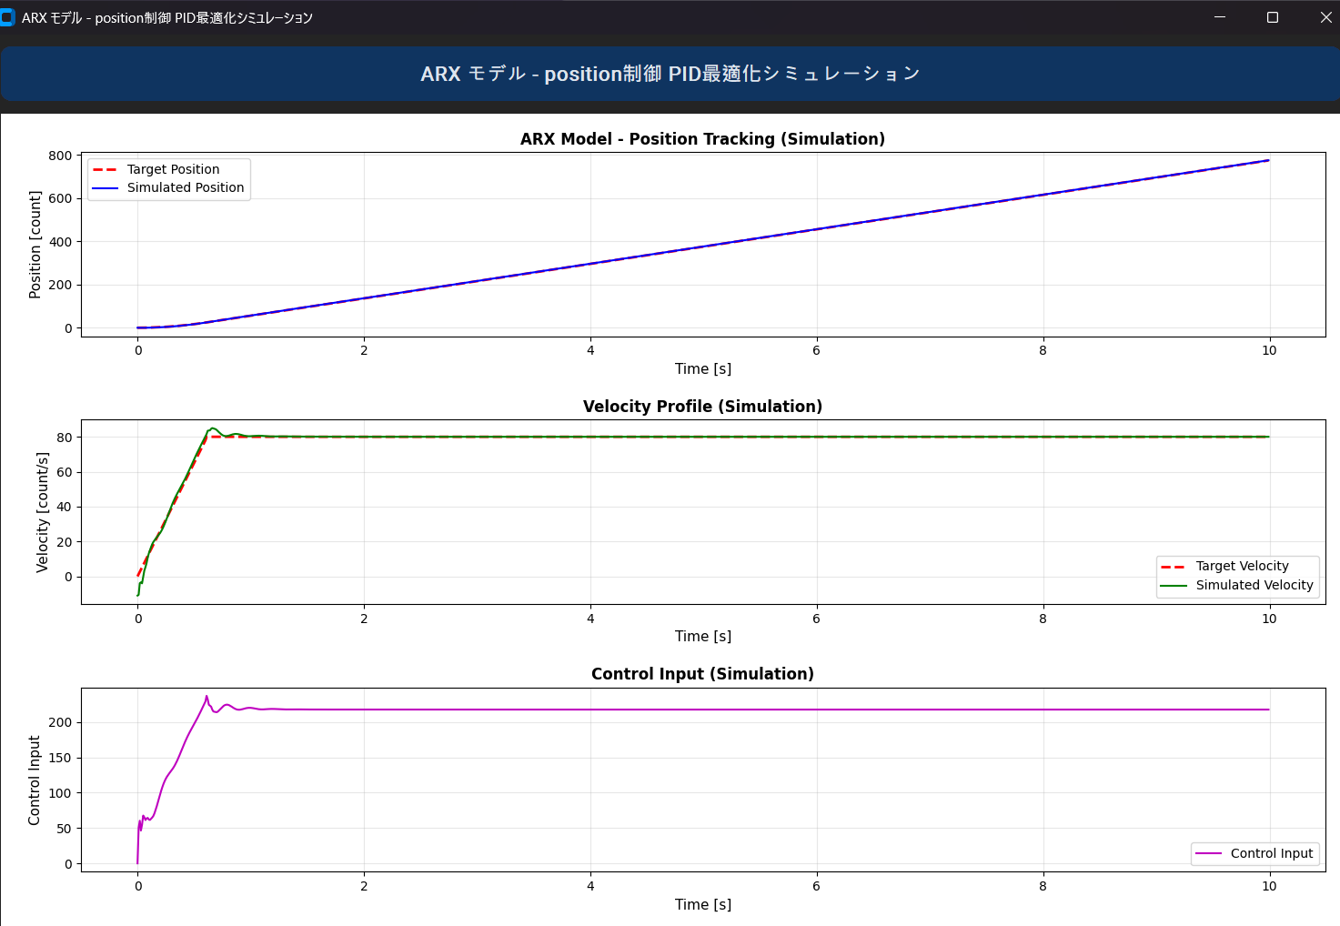Click the Target Velocity legend entry

pos(1242,566)
